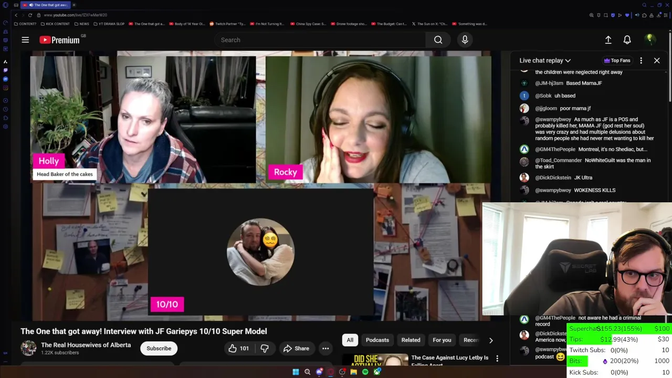Open the Lucy Letby video thumbnail
Screen dimensions: 672x378
click(375, 360)
